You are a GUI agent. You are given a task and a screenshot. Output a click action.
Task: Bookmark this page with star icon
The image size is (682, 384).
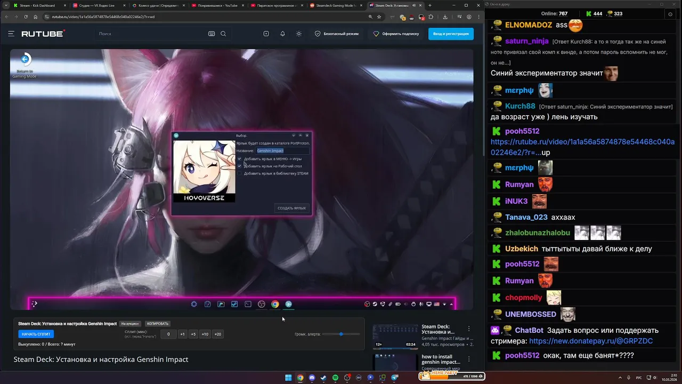[379, 17]
